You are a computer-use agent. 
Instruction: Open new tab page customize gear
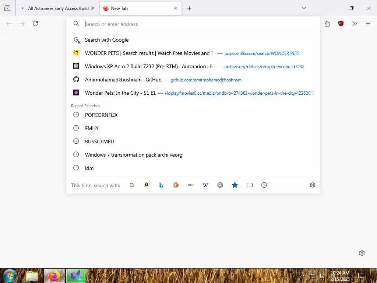[362, 253]
